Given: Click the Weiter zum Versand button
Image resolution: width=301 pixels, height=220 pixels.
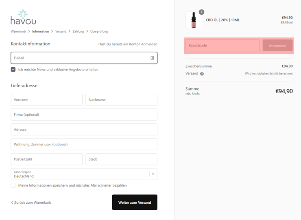Looking at the screenshot, I should coord(135,202).
